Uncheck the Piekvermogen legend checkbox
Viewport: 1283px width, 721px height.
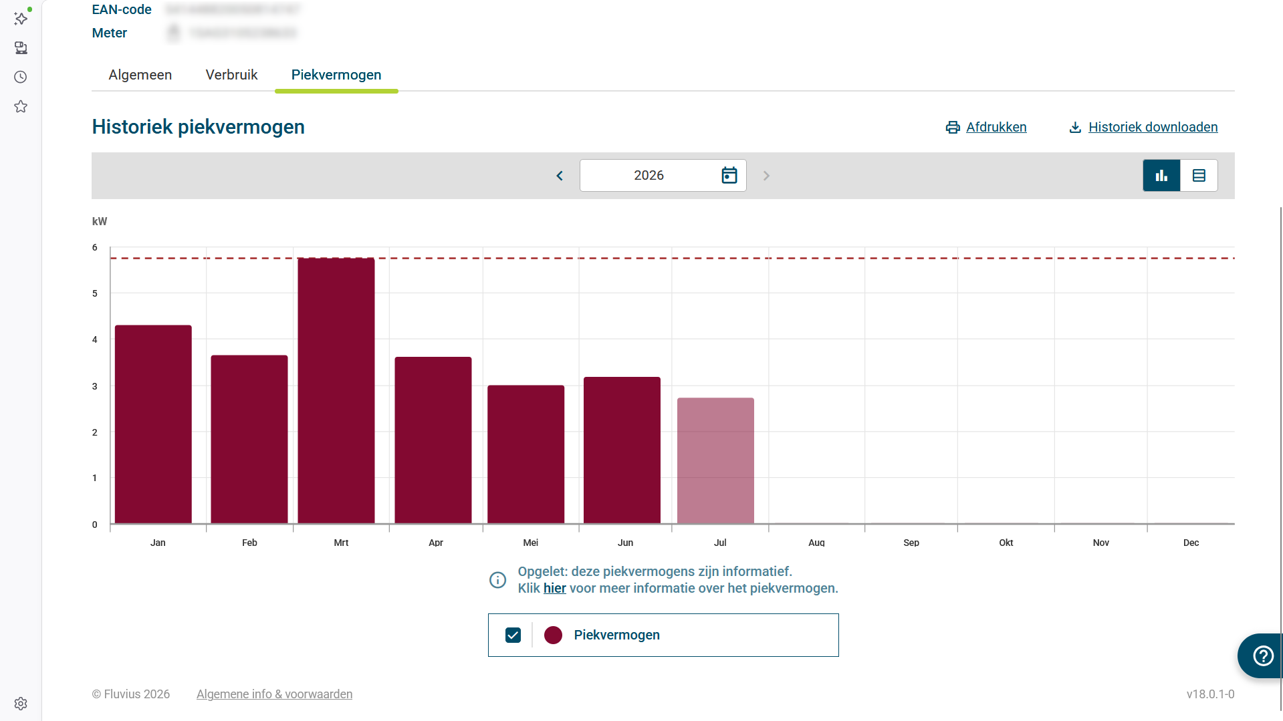[513, 635]
